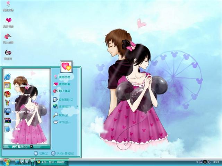This screenshot has width=222, height=166.
Task: Click the Windows Start orb
Action: click(6, 162)
